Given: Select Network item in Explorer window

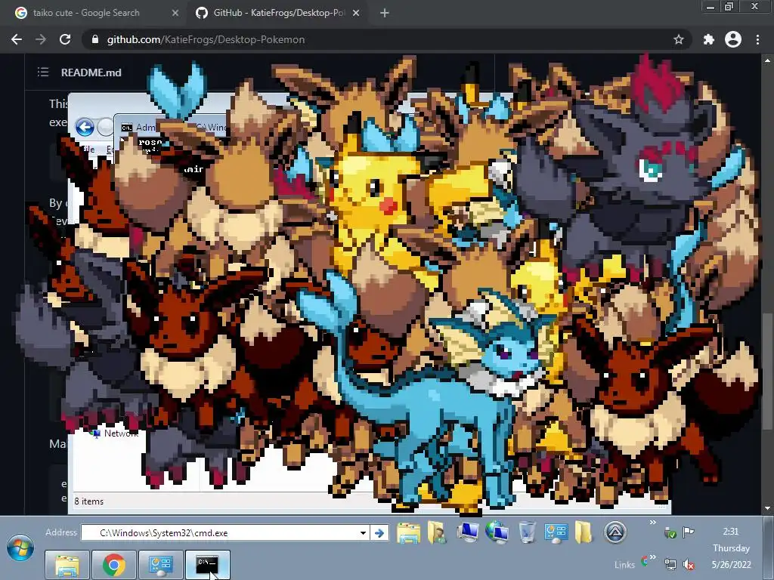Looking at the screenshot, I should pos(115,433).
